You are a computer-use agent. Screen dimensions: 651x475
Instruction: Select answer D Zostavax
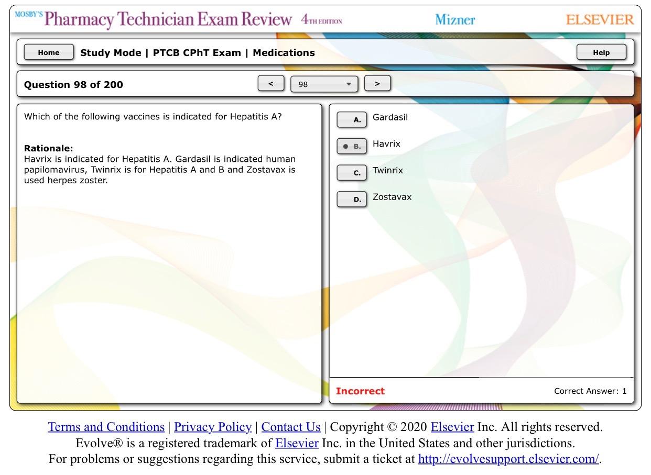point(352,200)
